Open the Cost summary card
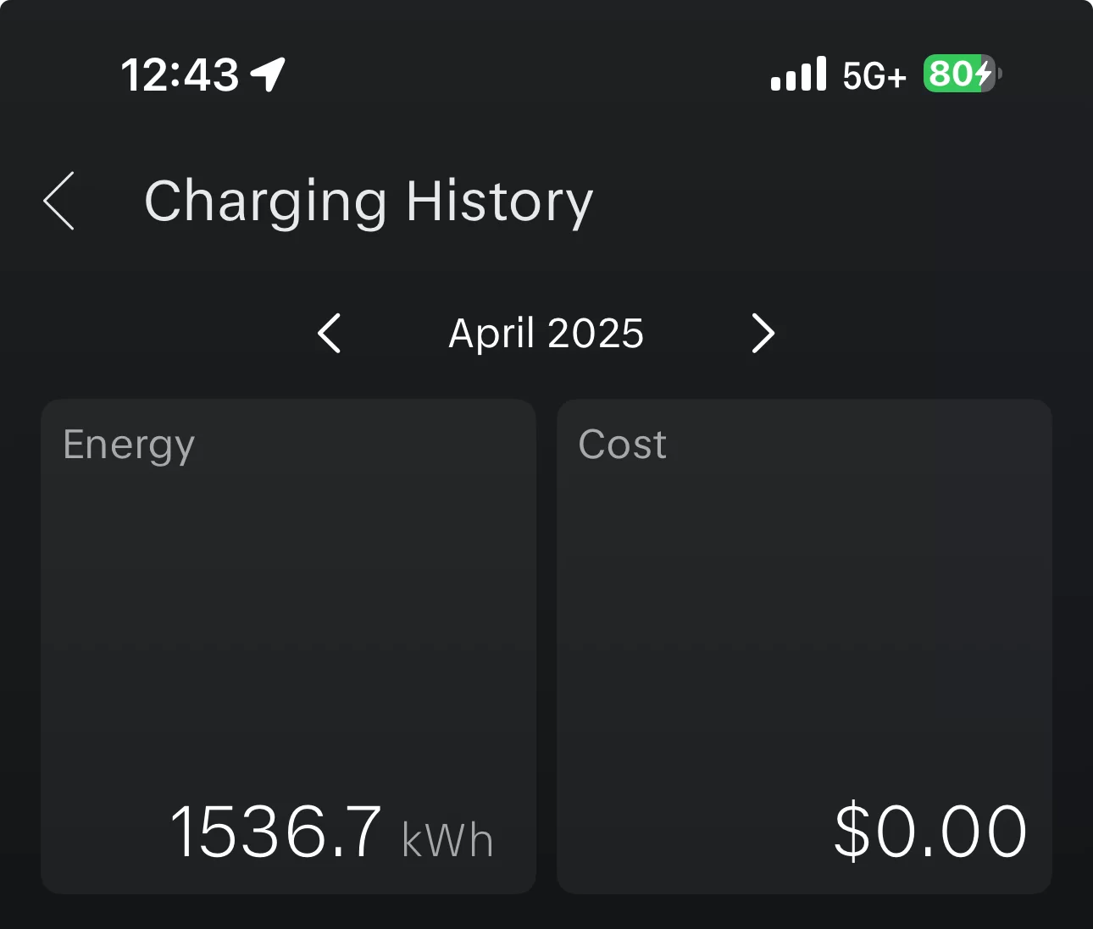This screenshot has height=929, width=1093. [x=804, y=646]
